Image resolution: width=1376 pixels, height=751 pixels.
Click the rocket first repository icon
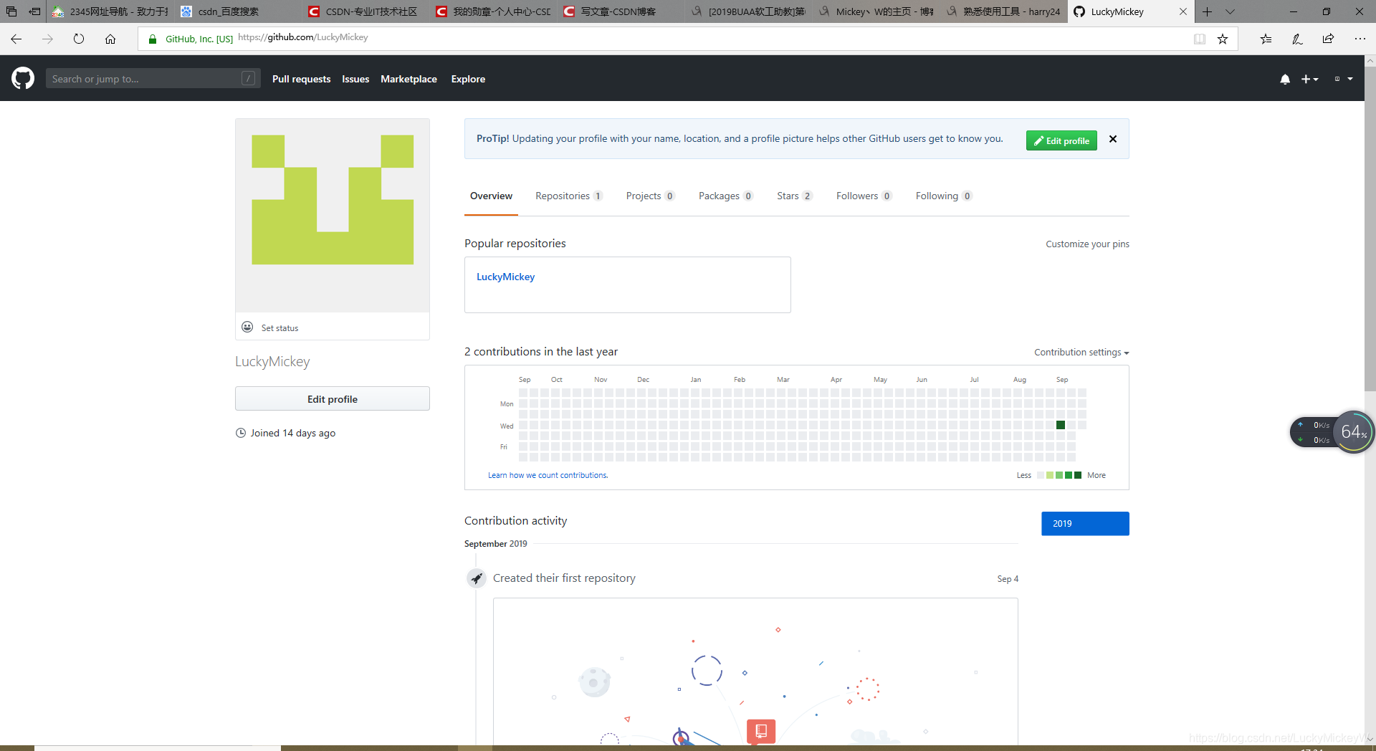pos(477,578)
